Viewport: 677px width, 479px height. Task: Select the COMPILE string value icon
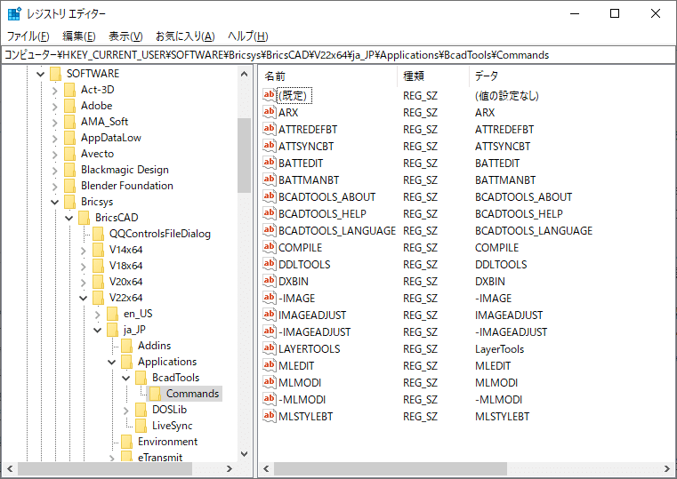[x=269, y=247]
